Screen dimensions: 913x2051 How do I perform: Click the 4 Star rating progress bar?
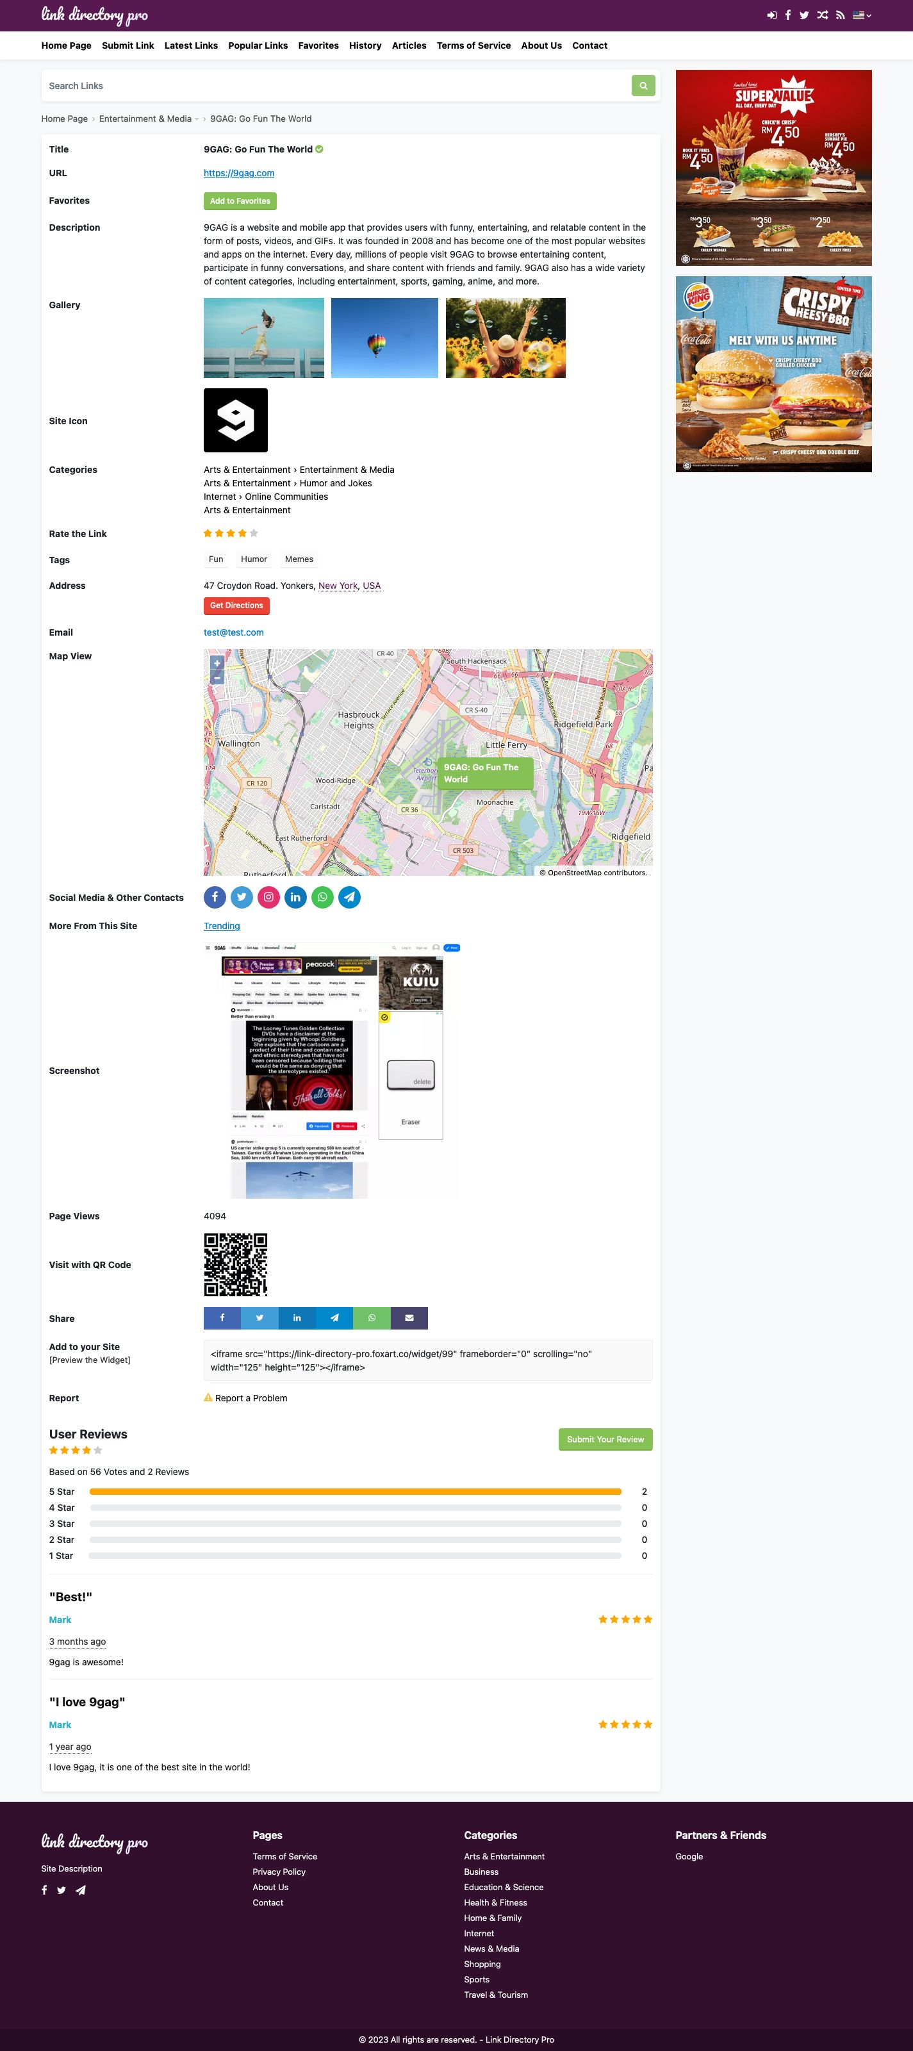(x=355, y=1507)
